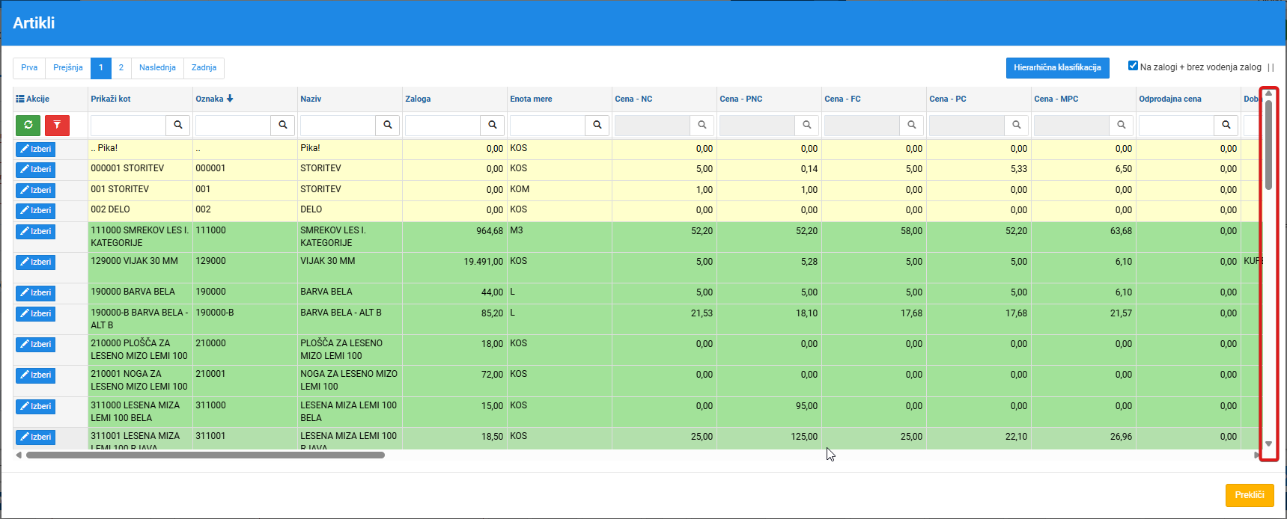
Task: Click the Naziv filter input field
Action: (338, 125)
